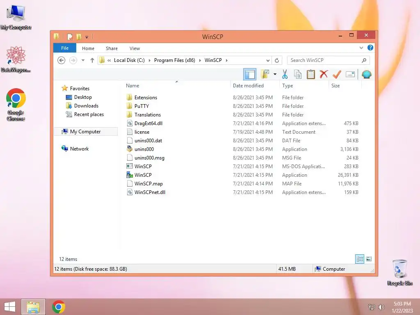Click the Classic Shell seashell icon
The image size is (420, 315).
pyautogui.click(x=366, y=74)
